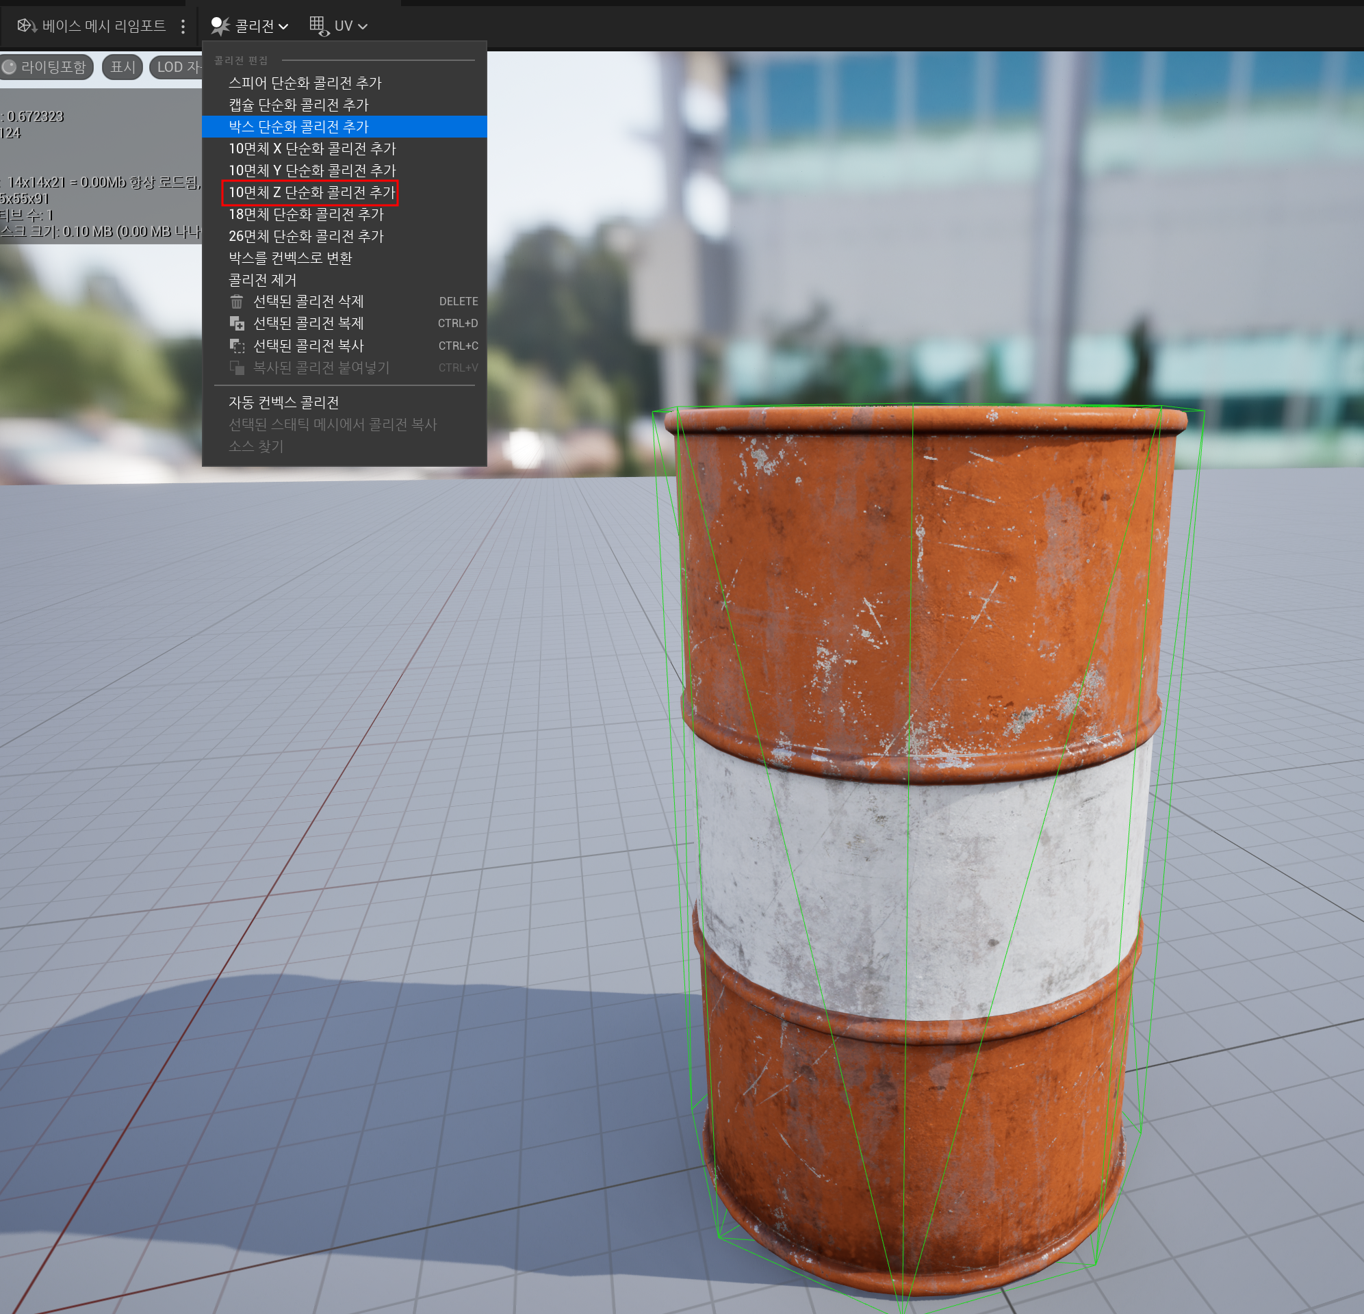Click the copy selected collision icon
Viewport: 1364px width, 1314px height.
point(237,346)
